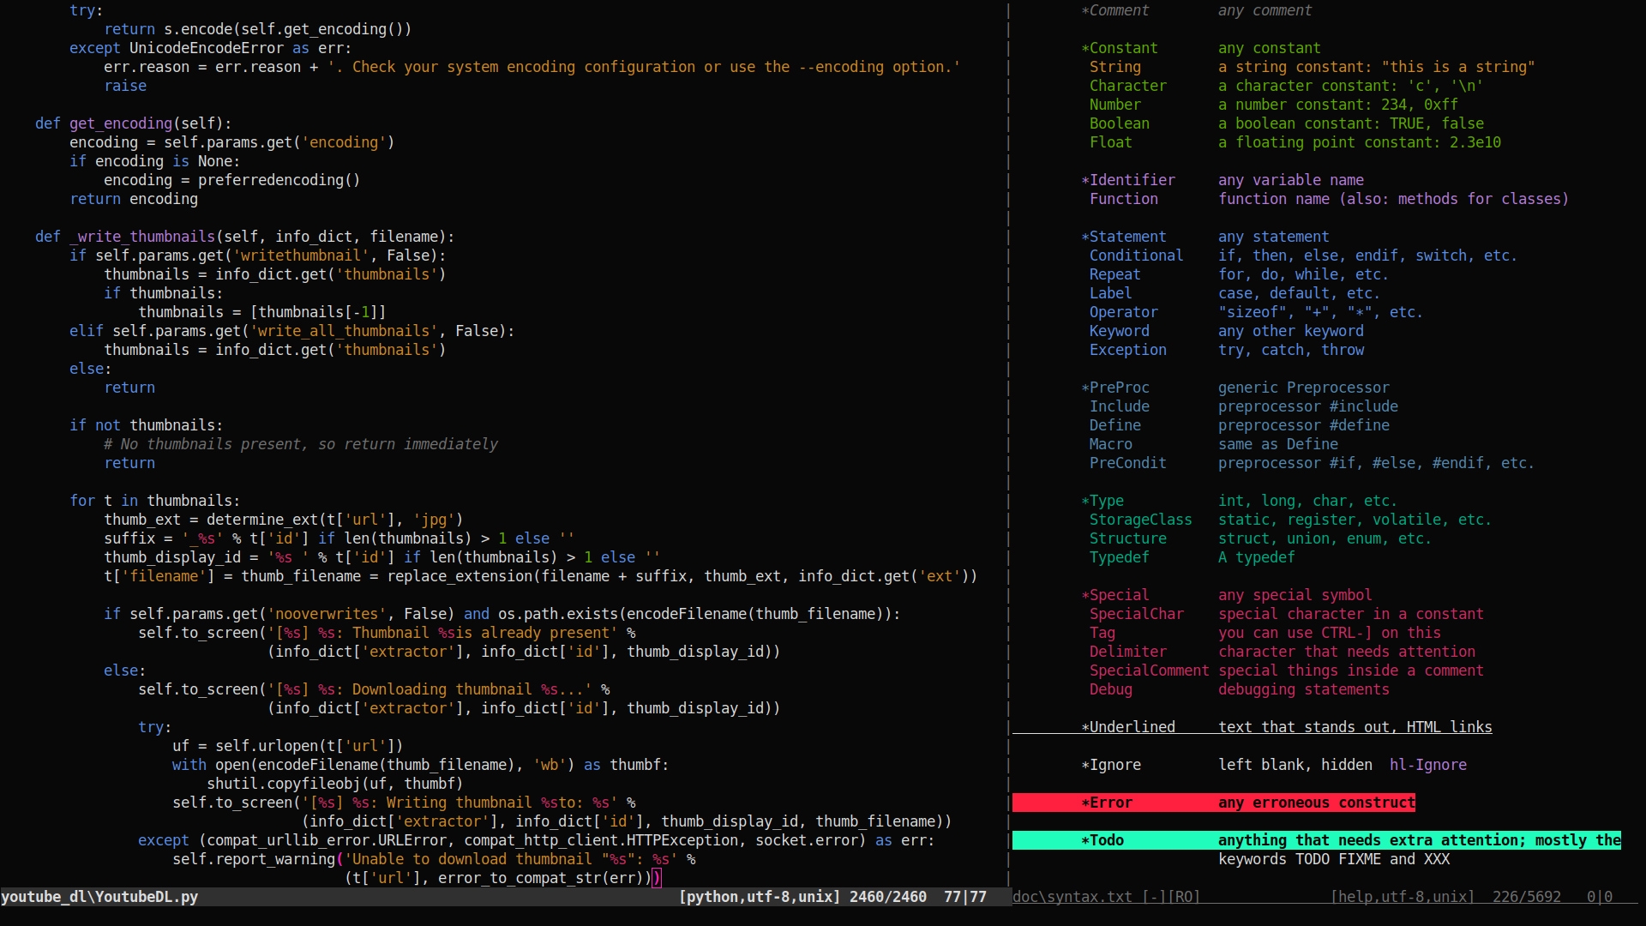The image size is (1646, 926).
Task: Click the 'Structure' syntax group entry
Action: point(1127,538)
